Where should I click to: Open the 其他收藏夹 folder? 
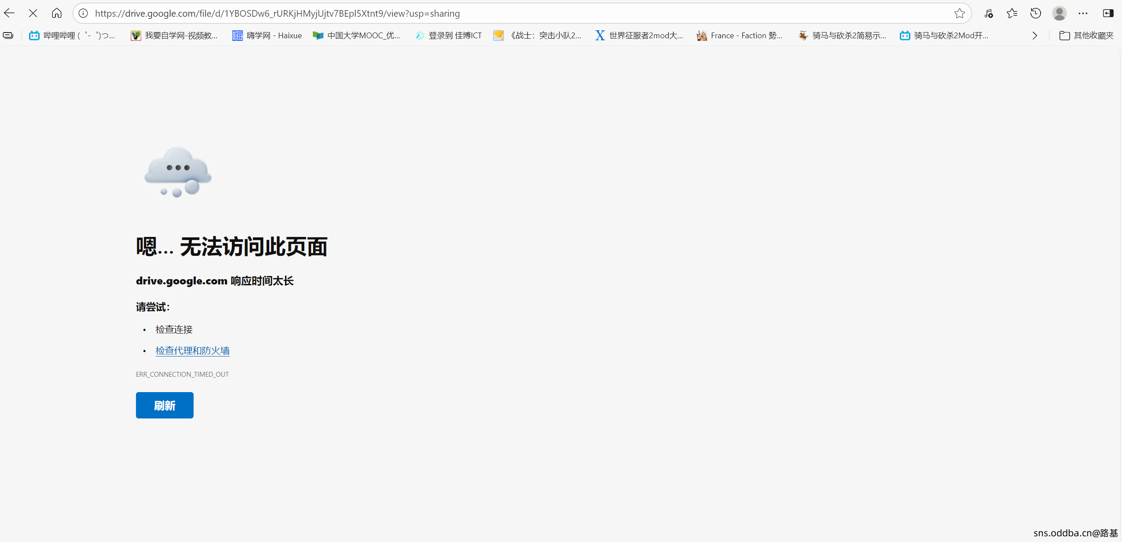(x=1086, y=36)
